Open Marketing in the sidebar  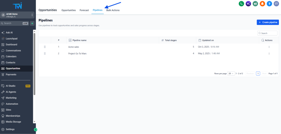pyautogui.click(x=11, y=98)
